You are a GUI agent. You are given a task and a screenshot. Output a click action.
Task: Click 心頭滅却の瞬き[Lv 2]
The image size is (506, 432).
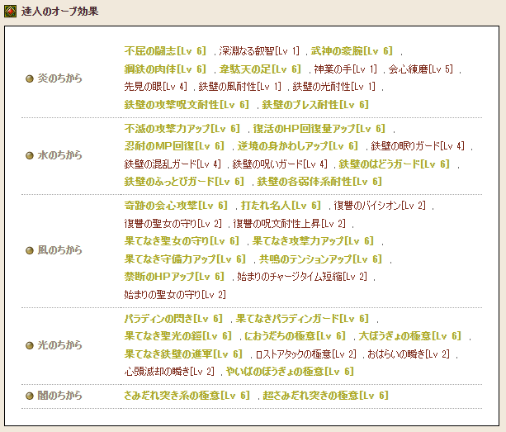(169, 372)
